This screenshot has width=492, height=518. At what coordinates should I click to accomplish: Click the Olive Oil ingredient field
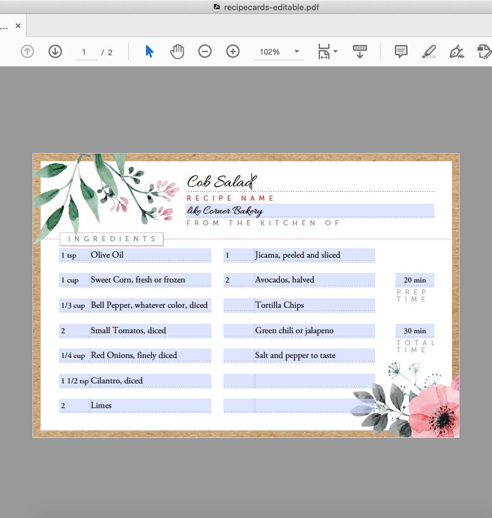point(150,255)
